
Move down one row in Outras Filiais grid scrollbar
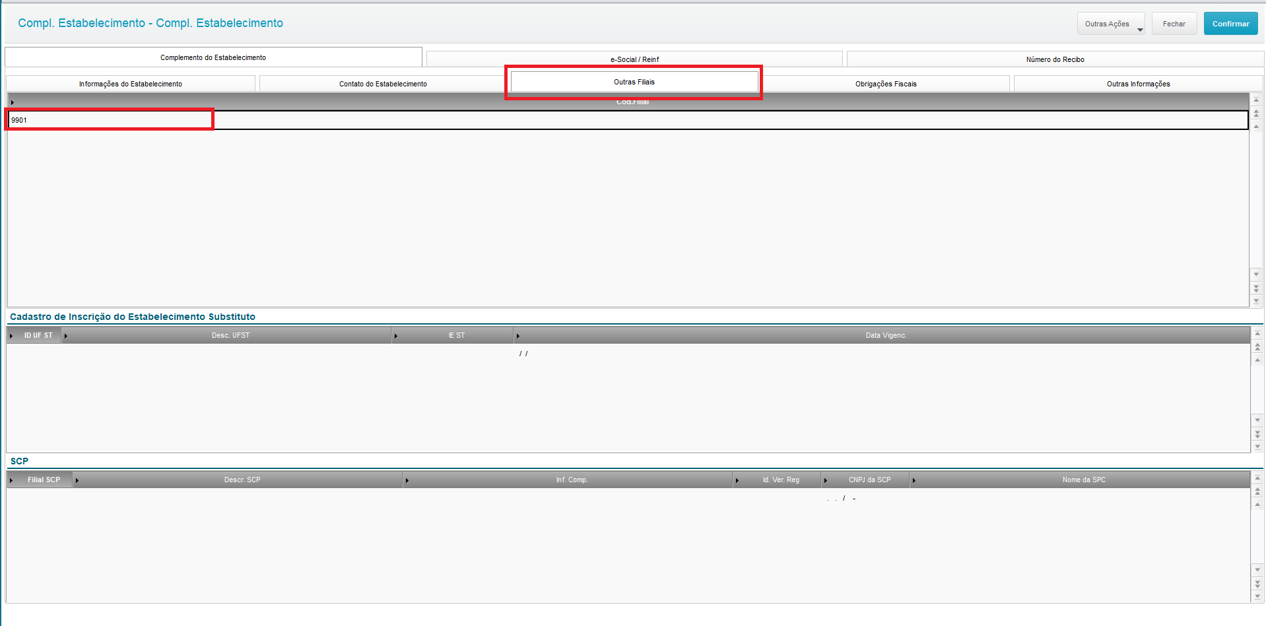click(x=1256, y=274)
